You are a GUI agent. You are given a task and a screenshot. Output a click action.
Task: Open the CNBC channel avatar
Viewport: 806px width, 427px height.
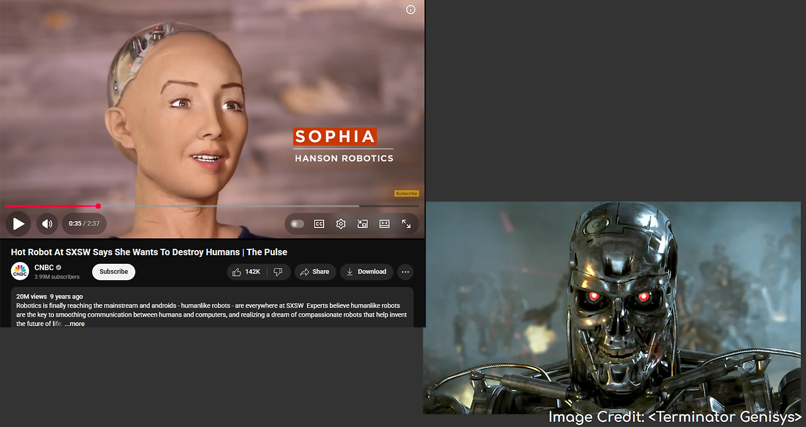pyautogui.click(x=20, y=271)
